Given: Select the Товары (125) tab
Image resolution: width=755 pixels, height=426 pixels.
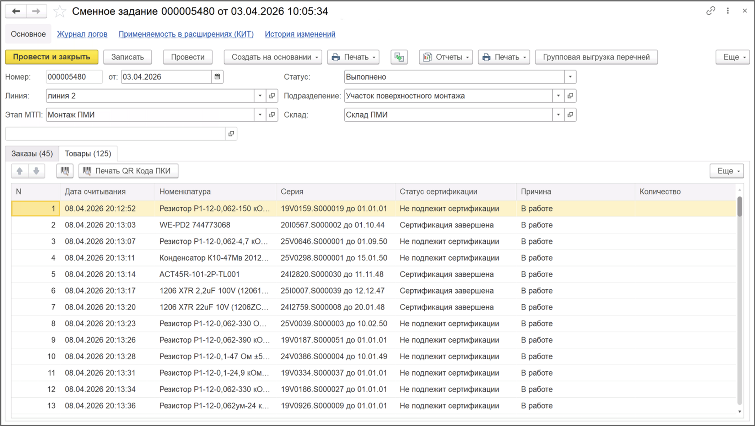Looking at the screenshot, I should point(88,154).
